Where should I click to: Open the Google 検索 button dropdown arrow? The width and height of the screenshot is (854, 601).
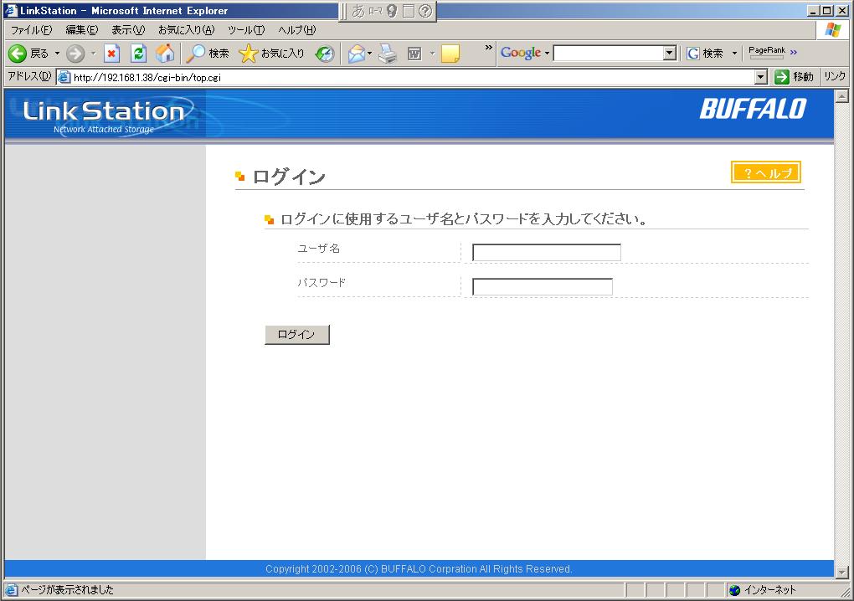pos(734,53)
